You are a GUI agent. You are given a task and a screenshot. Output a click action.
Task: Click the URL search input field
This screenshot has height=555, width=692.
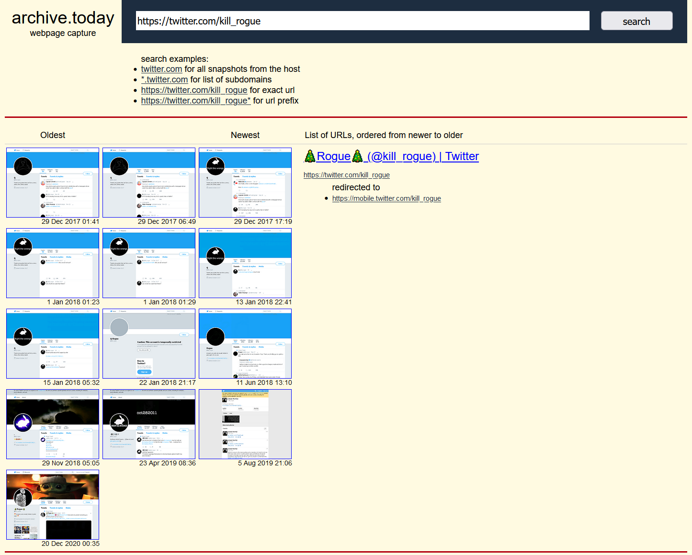363,21
